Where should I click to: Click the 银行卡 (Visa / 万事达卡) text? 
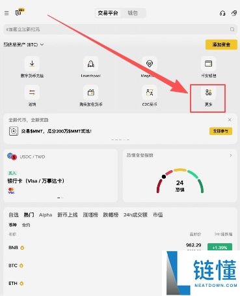point(36,181)
